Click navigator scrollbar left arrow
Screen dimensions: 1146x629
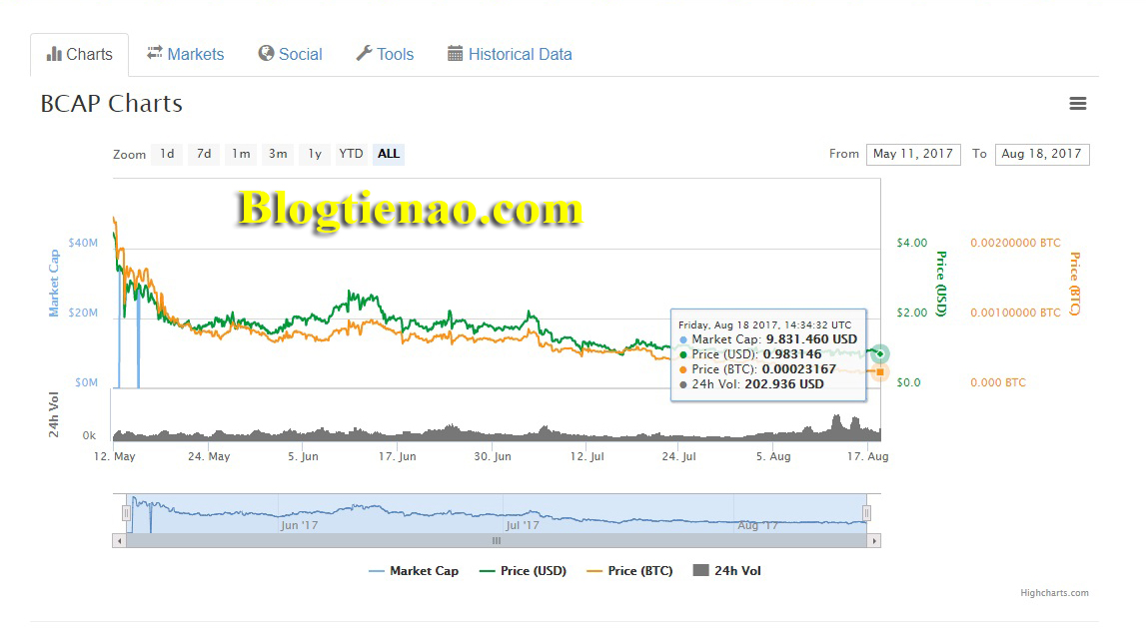pos(119,541)
